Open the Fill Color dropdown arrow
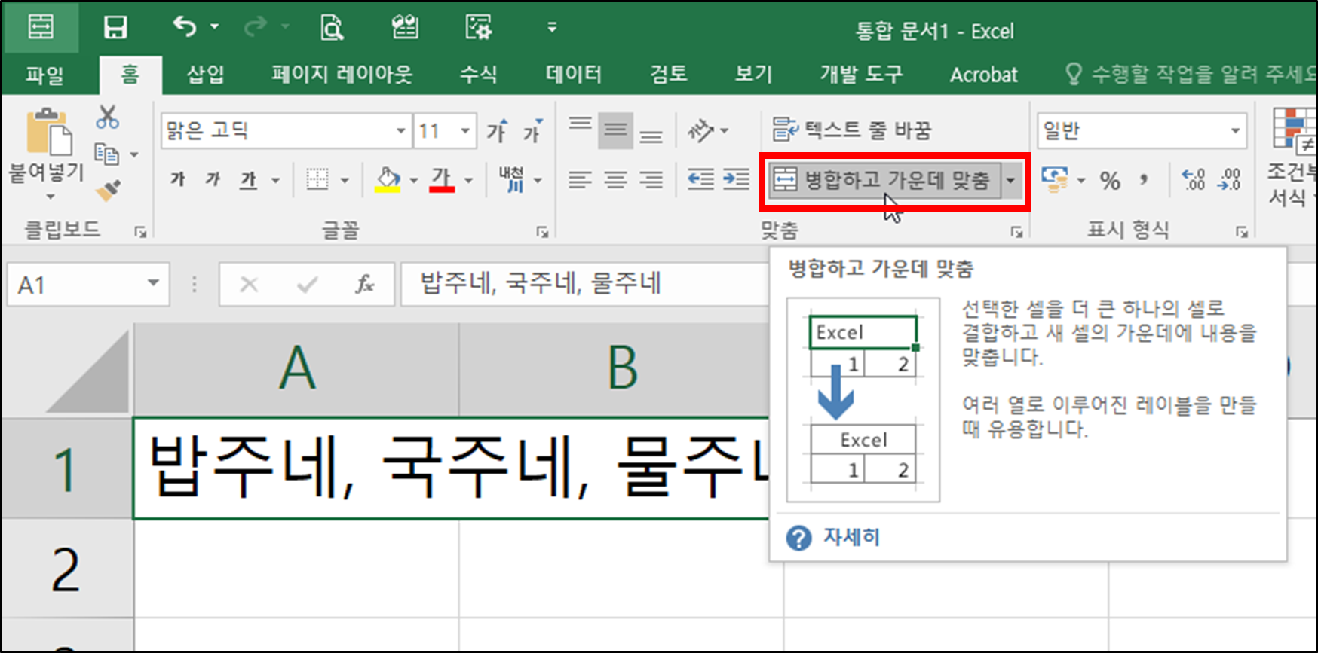 pyautogui.click(x=414, y=180)
